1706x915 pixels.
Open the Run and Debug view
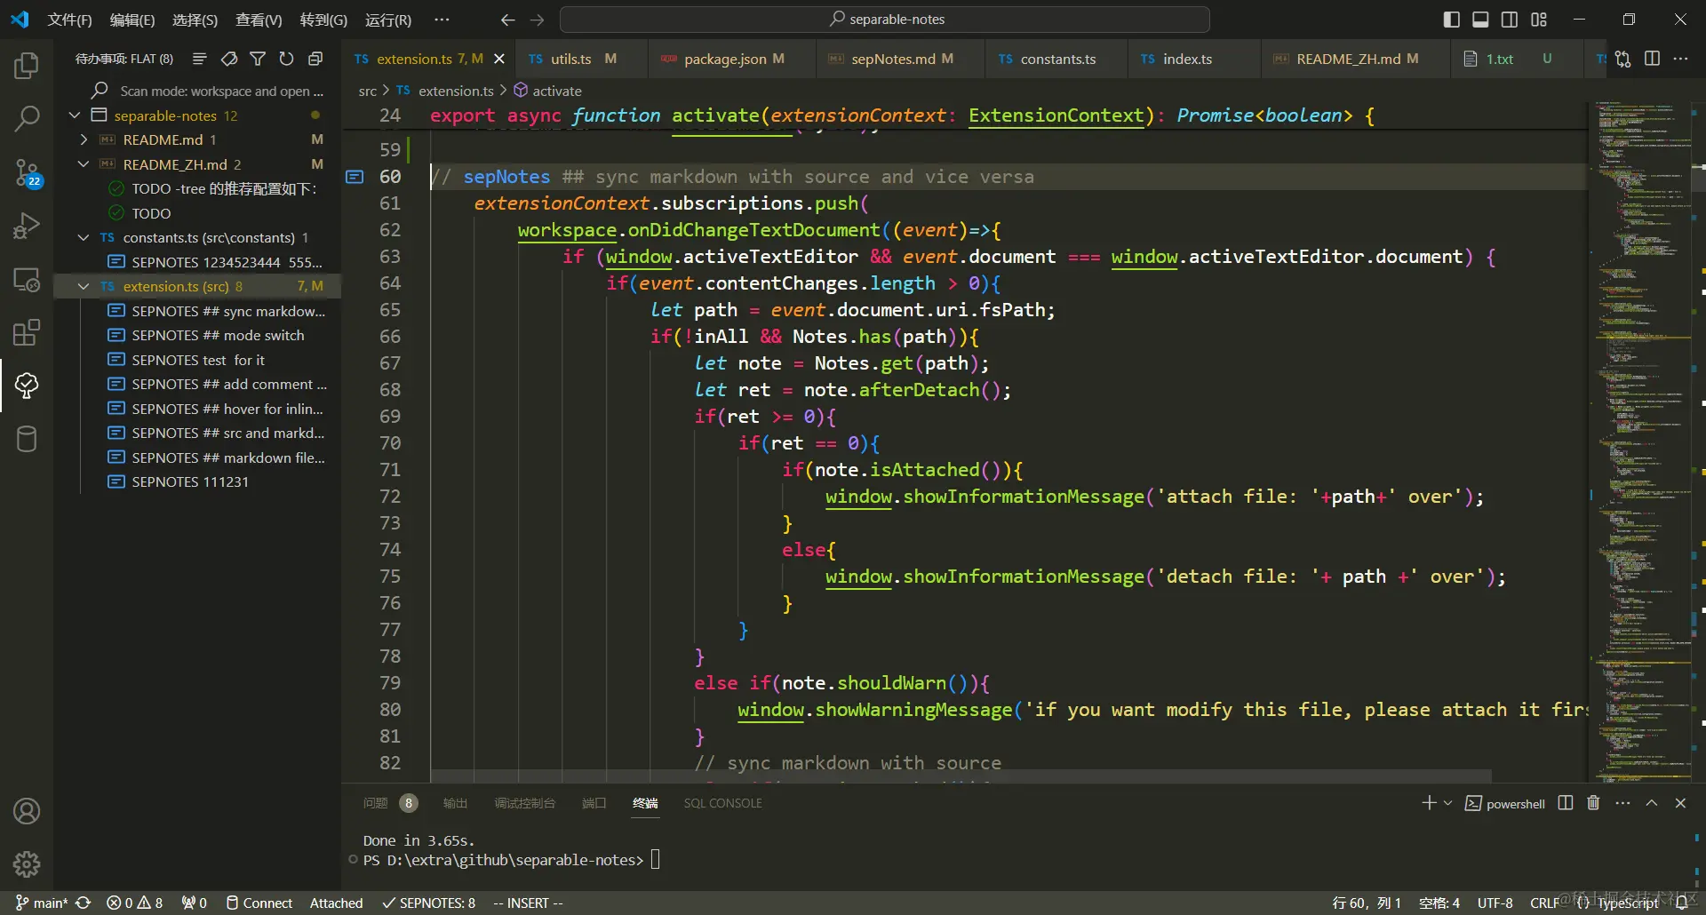pos(27,226)
